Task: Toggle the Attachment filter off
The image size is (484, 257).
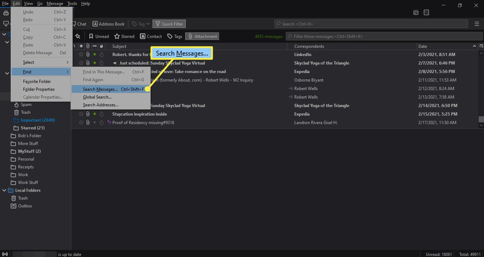Action: [202, 36]
